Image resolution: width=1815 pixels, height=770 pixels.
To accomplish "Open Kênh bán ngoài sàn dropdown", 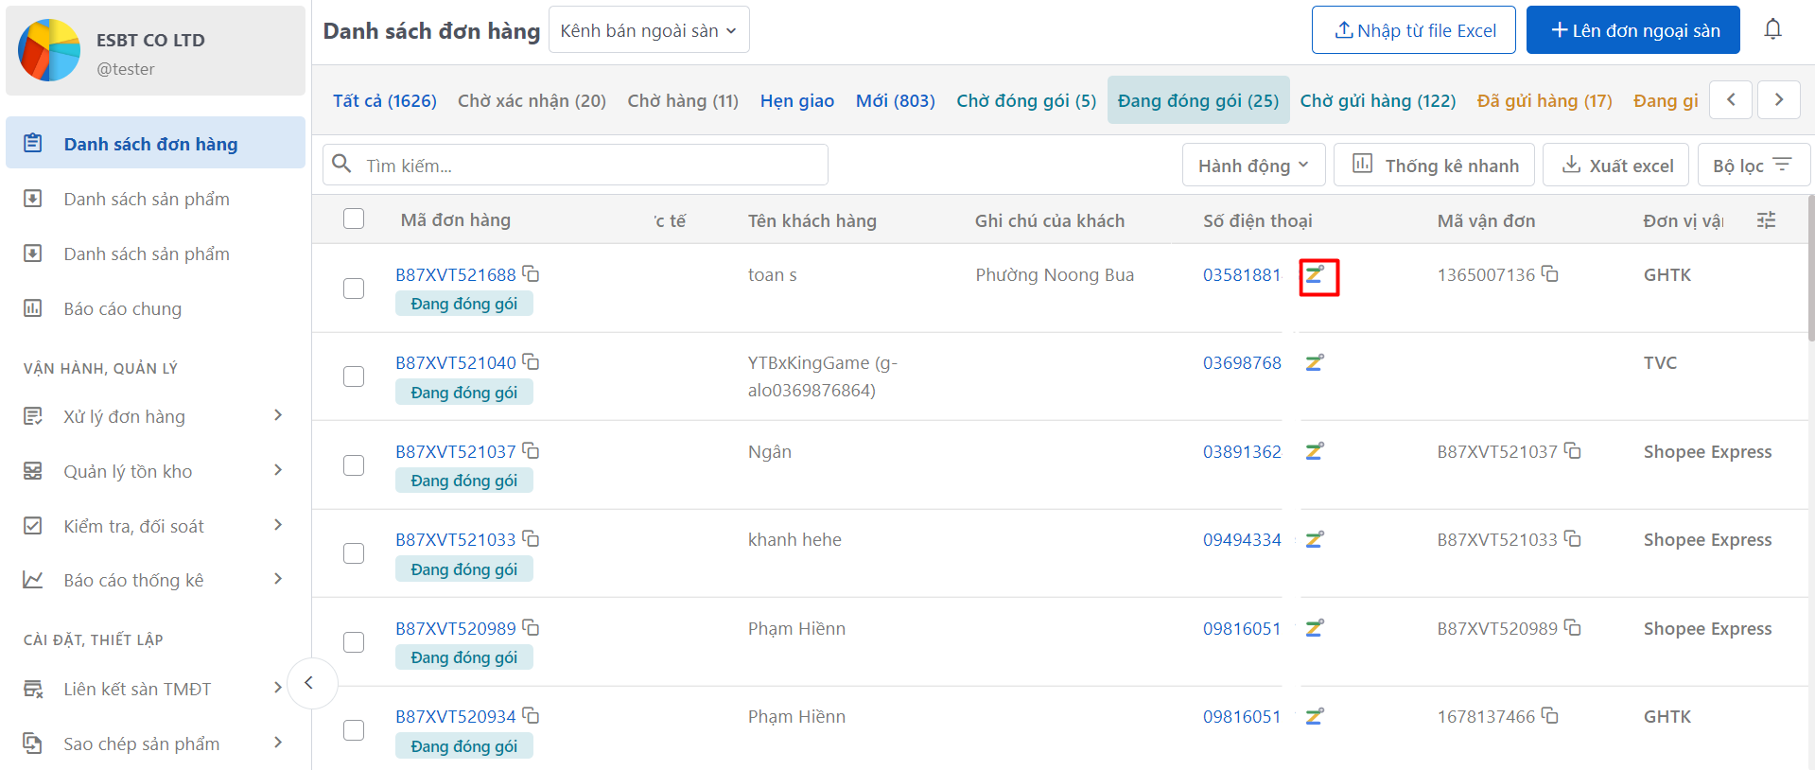I will coord(649,30).
